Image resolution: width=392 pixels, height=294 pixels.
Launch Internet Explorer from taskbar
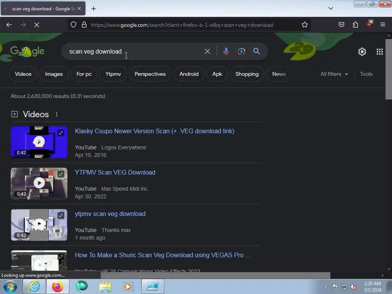pos(34,286)
